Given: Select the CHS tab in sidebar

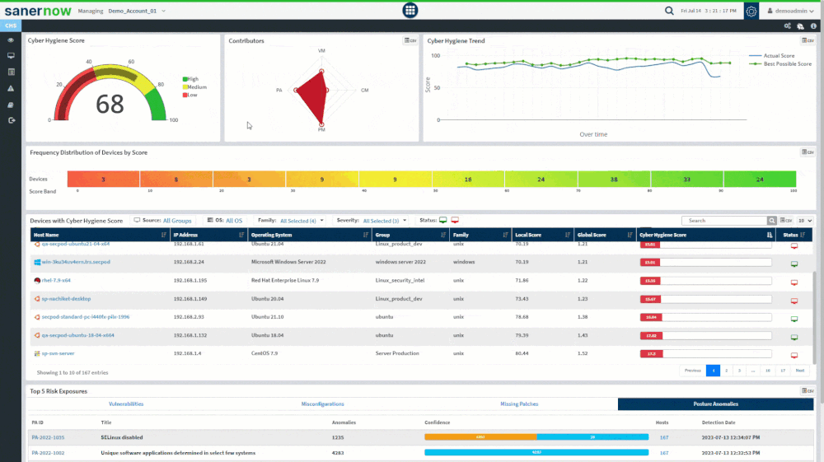Looking at the screenshot, I should [x=11, y=26].
